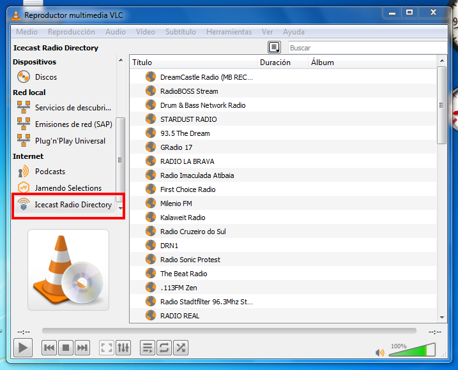Click the station list scrollbar thumb

[441, 105]
